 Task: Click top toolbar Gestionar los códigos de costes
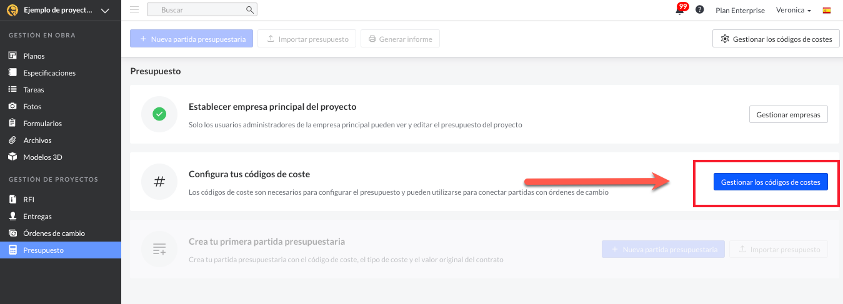776,39
